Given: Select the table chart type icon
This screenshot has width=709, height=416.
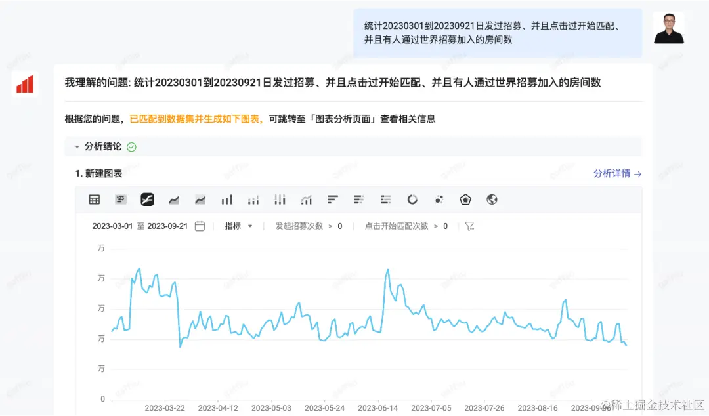Looking at the screenshot, I should [x=95, y=199].
